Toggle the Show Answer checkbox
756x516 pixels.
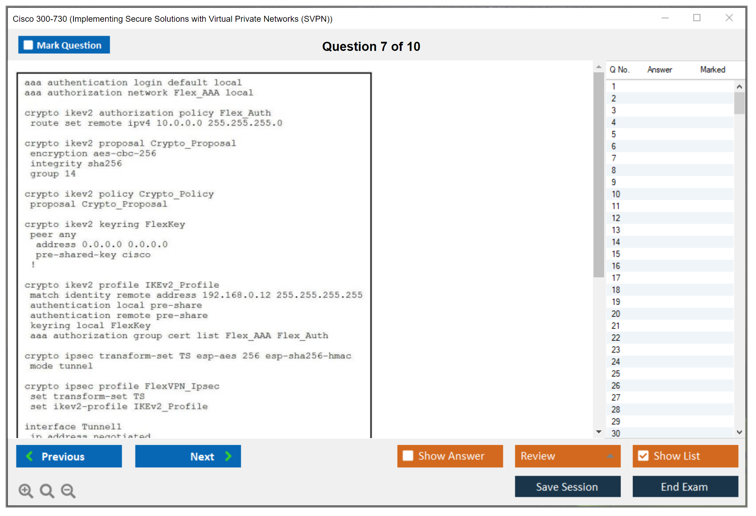(x=408, y=456)
